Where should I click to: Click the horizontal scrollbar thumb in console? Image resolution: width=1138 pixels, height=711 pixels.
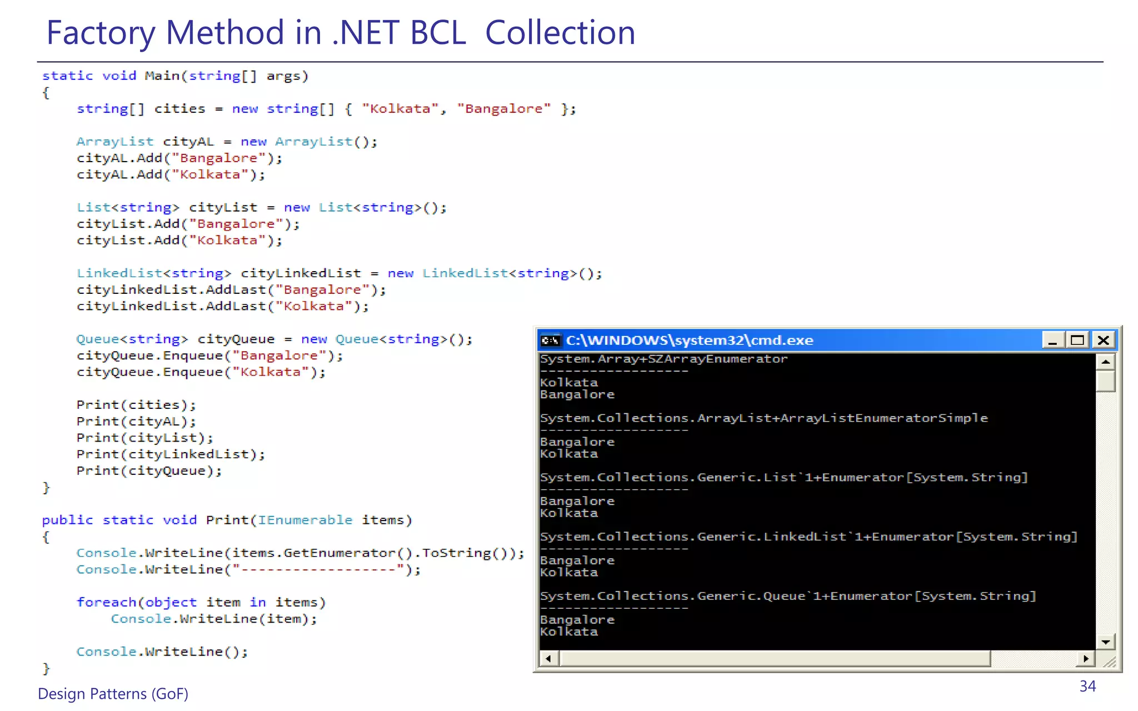point(775,659)
